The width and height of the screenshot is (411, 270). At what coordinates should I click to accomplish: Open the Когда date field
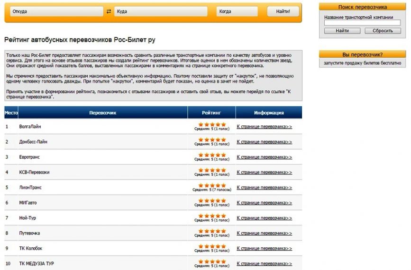coord(237,11)
